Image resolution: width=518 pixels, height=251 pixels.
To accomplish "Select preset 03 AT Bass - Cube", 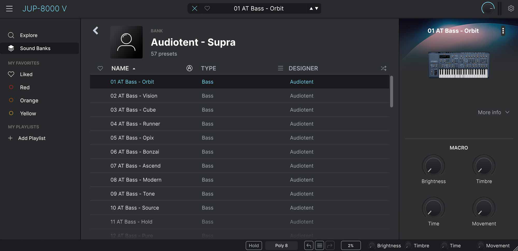I will click(240, 110).
